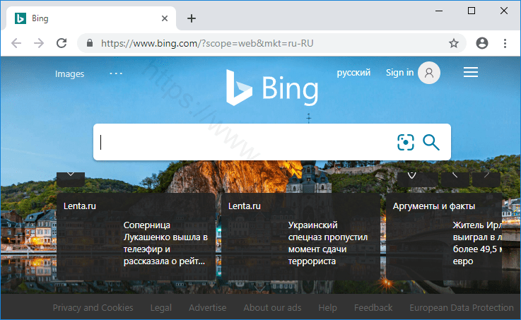
Task: Open a new tab with plus button
Action: [x=192, y=18]
